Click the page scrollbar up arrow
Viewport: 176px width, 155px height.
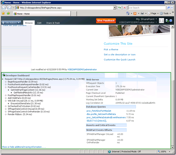coord(172,27)
